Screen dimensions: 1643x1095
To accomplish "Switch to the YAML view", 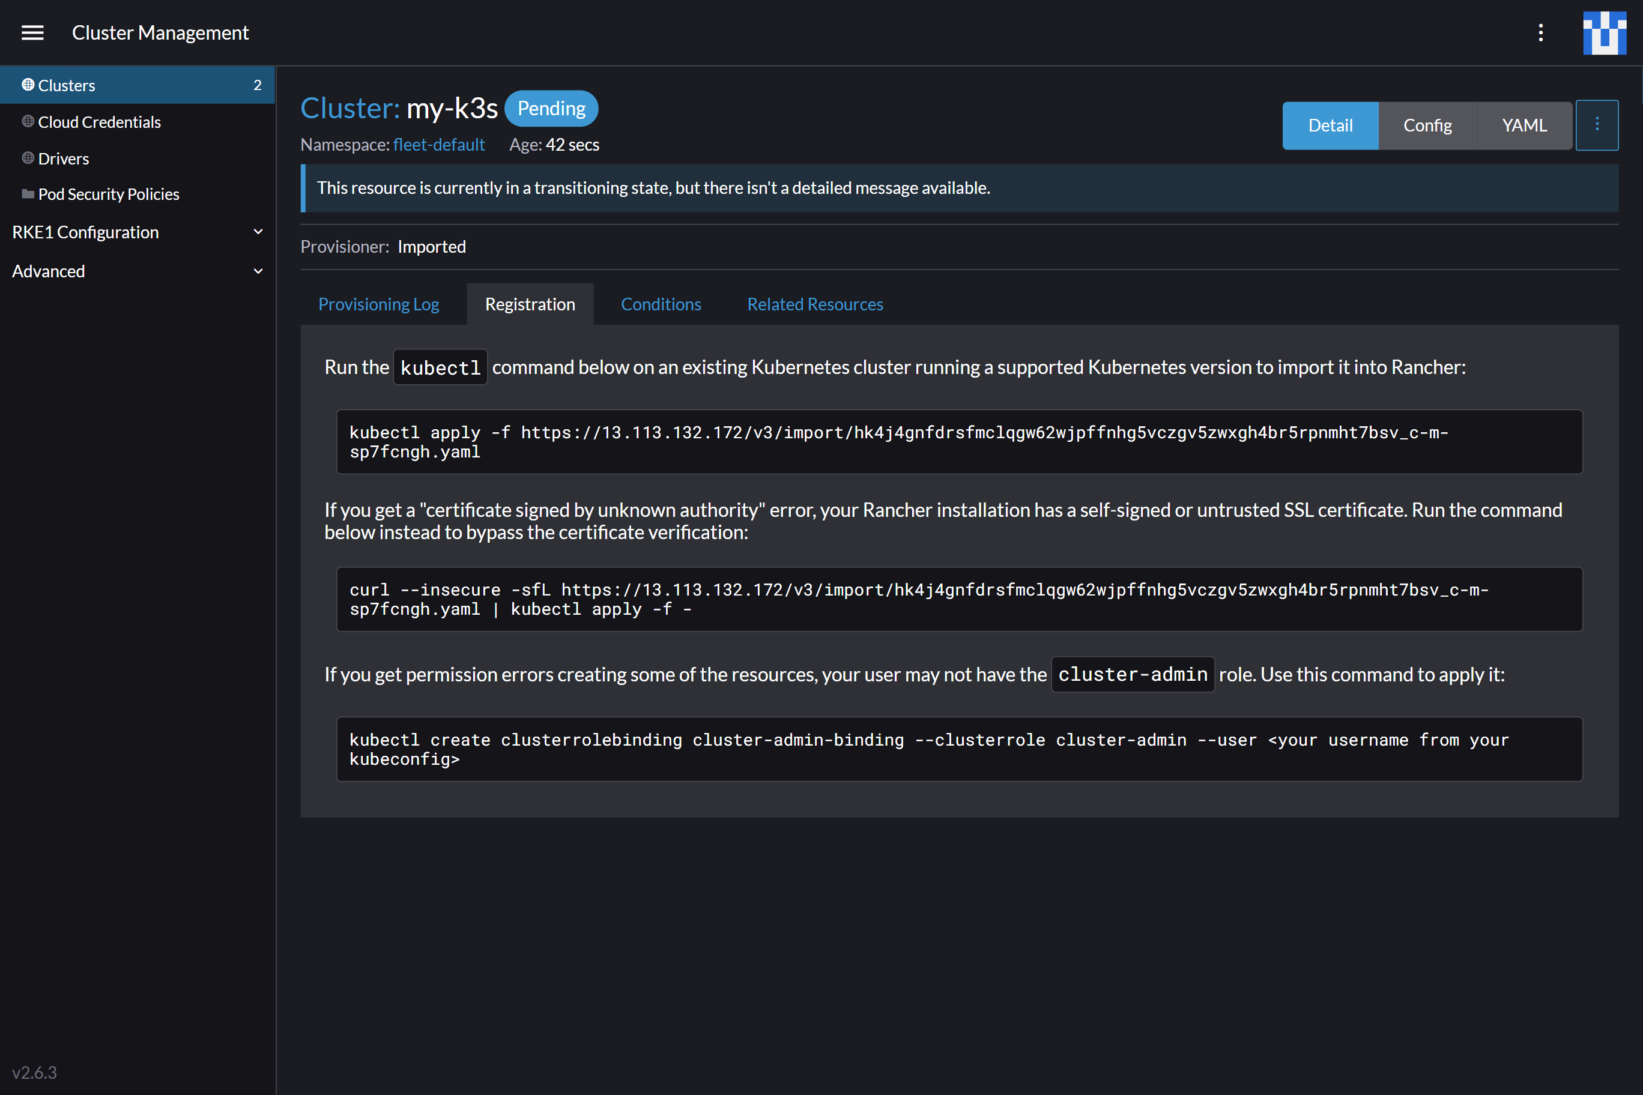I will point(1524,125).
